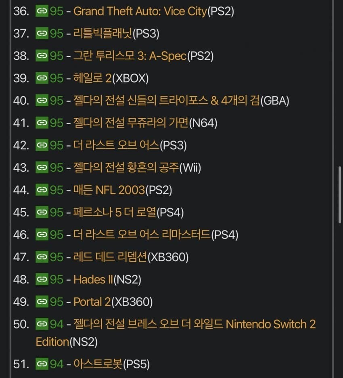Open 젤다의 전설 황혼의 공주 link
This screenshot has width=343, height=378.
[x=126, y=168]
